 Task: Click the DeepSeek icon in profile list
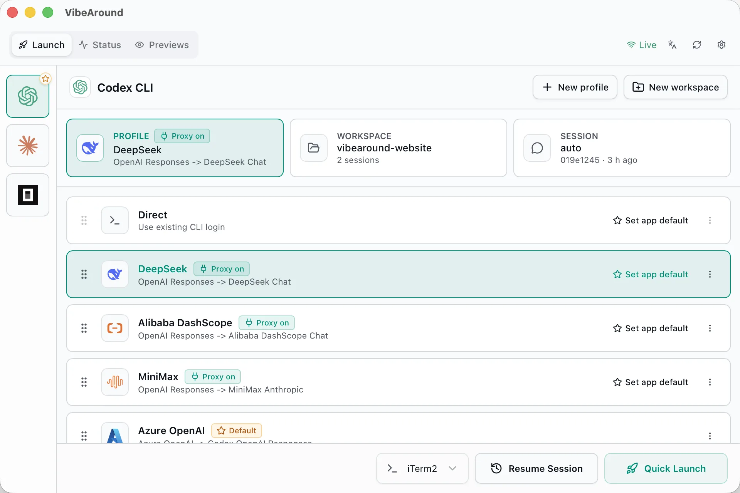click(x=115, y=274)
